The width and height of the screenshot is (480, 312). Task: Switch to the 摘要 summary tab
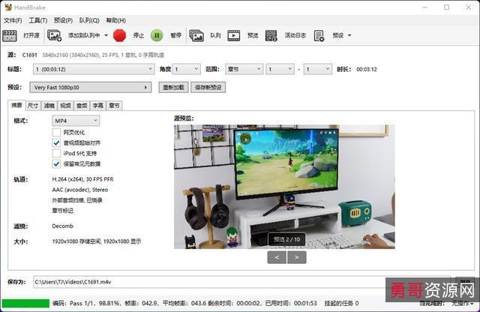(x=16, y=105)
